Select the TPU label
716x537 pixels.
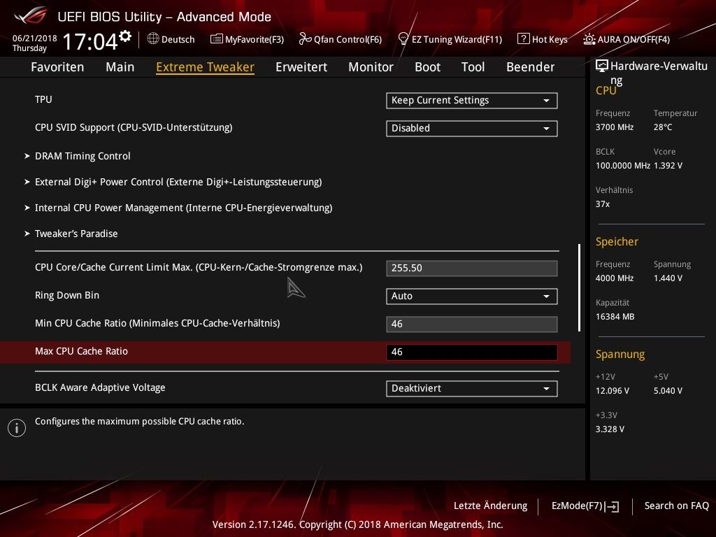click(x=43, y=99)
